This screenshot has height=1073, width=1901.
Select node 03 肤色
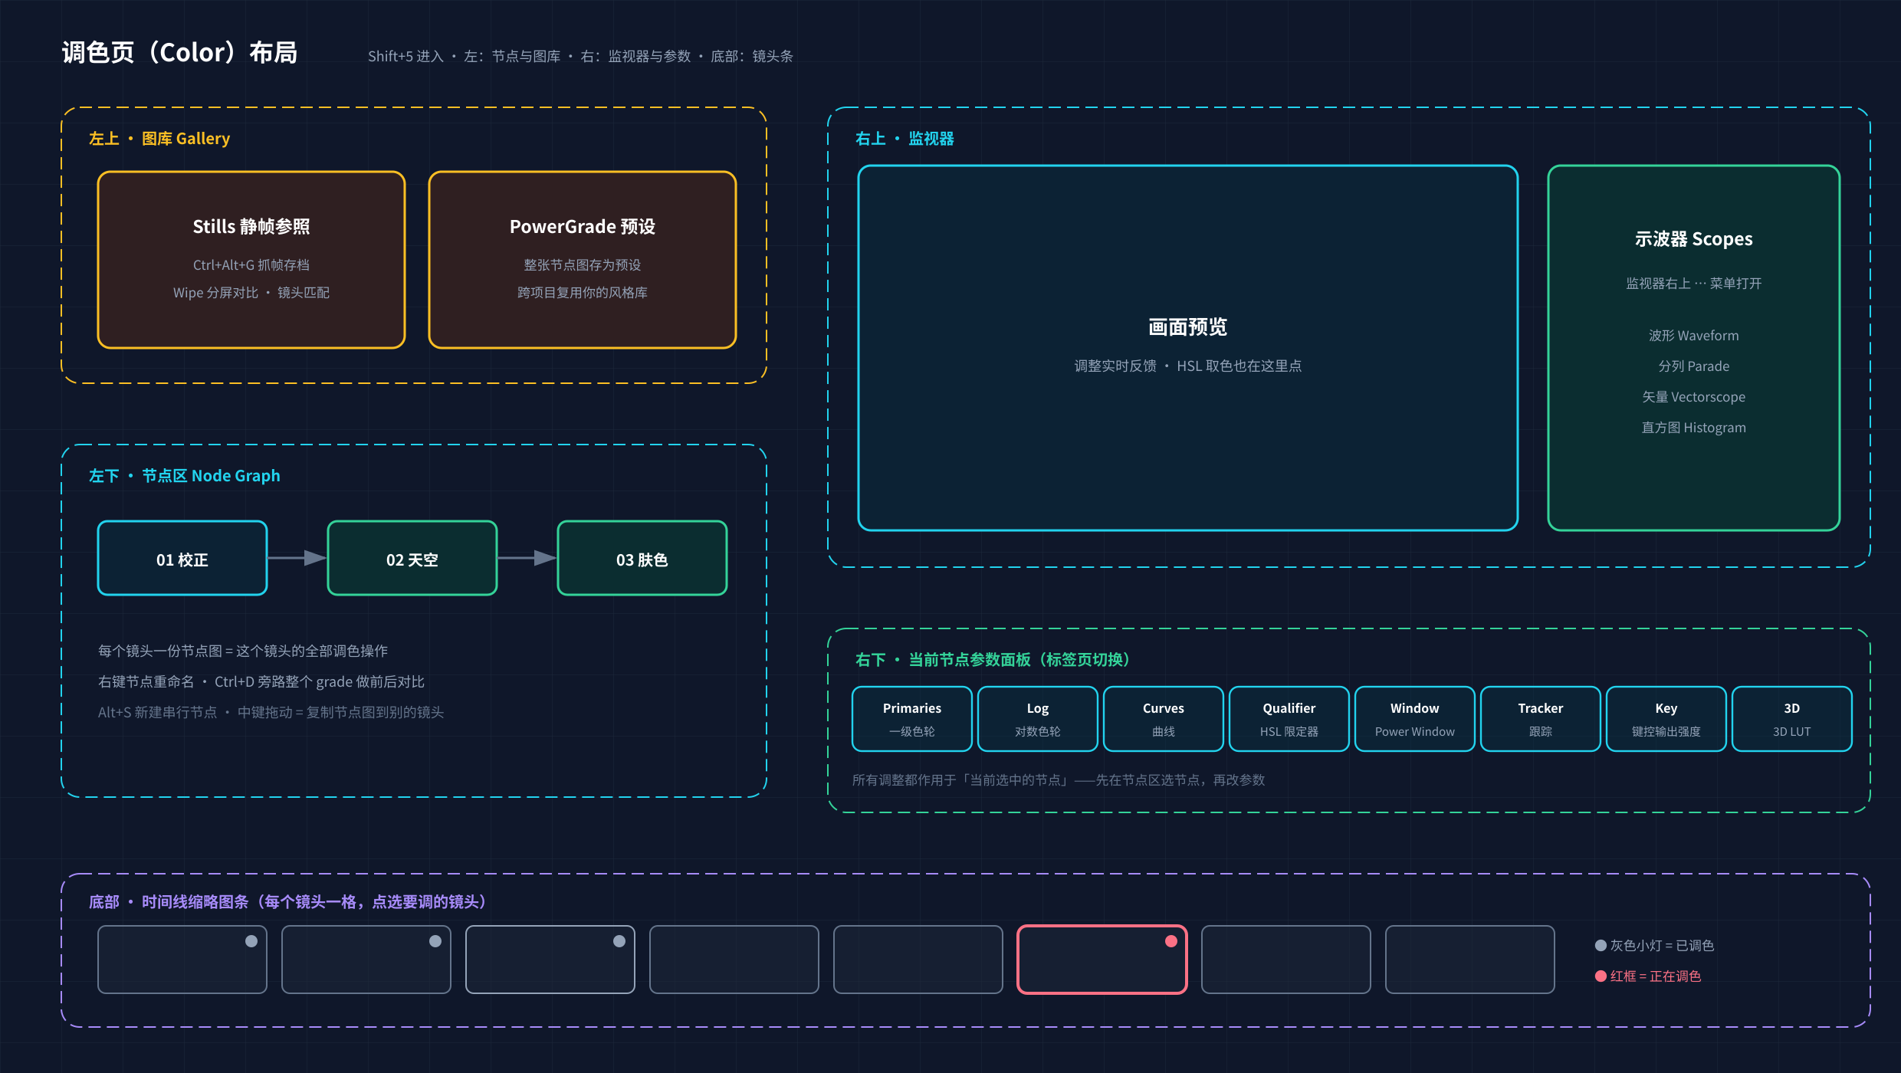tap(642, 558)
